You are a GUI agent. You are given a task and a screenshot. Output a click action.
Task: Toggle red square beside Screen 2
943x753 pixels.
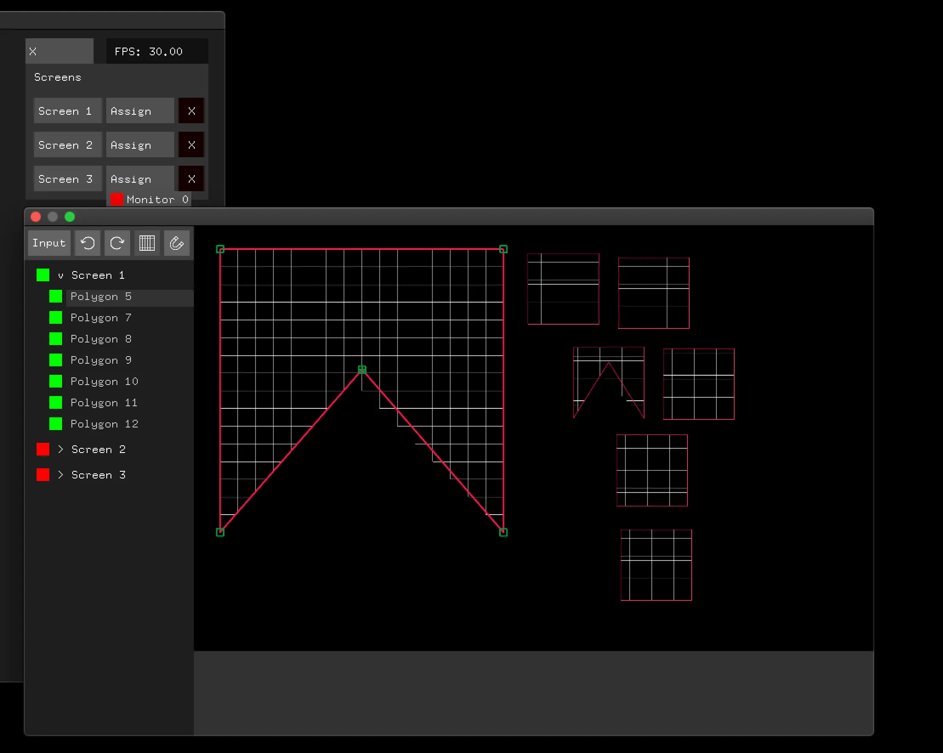[43, 449]
